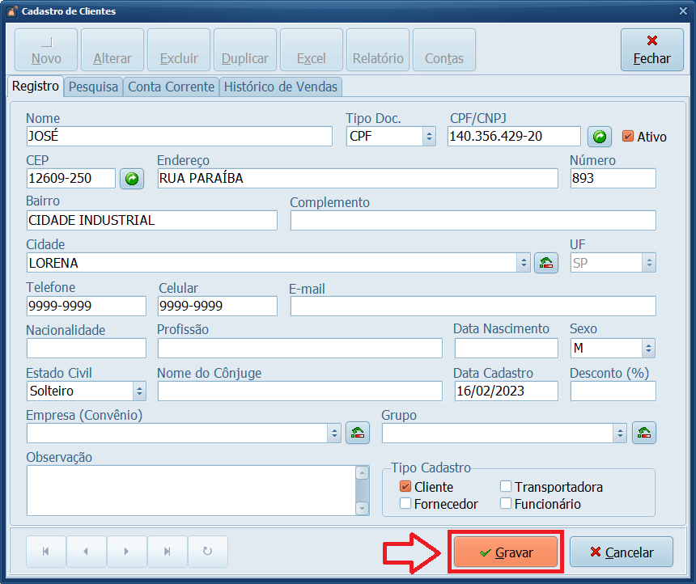The height and width of the screenshot is (584, 696).
Task: Go to previous record arrow
Action: [x=87, y=552]
